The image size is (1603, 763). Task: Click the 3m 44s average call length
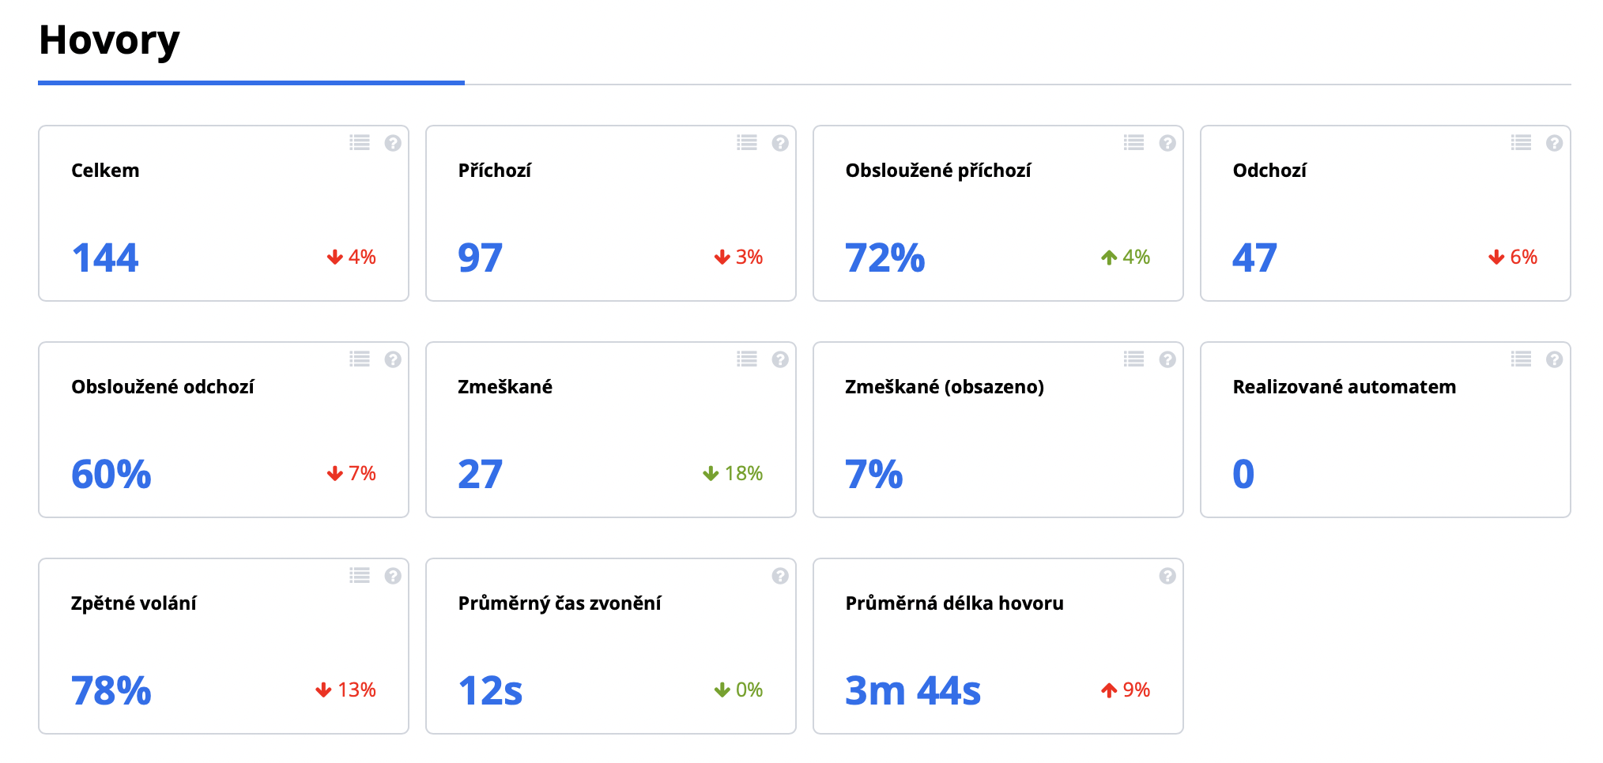[912, 690]
